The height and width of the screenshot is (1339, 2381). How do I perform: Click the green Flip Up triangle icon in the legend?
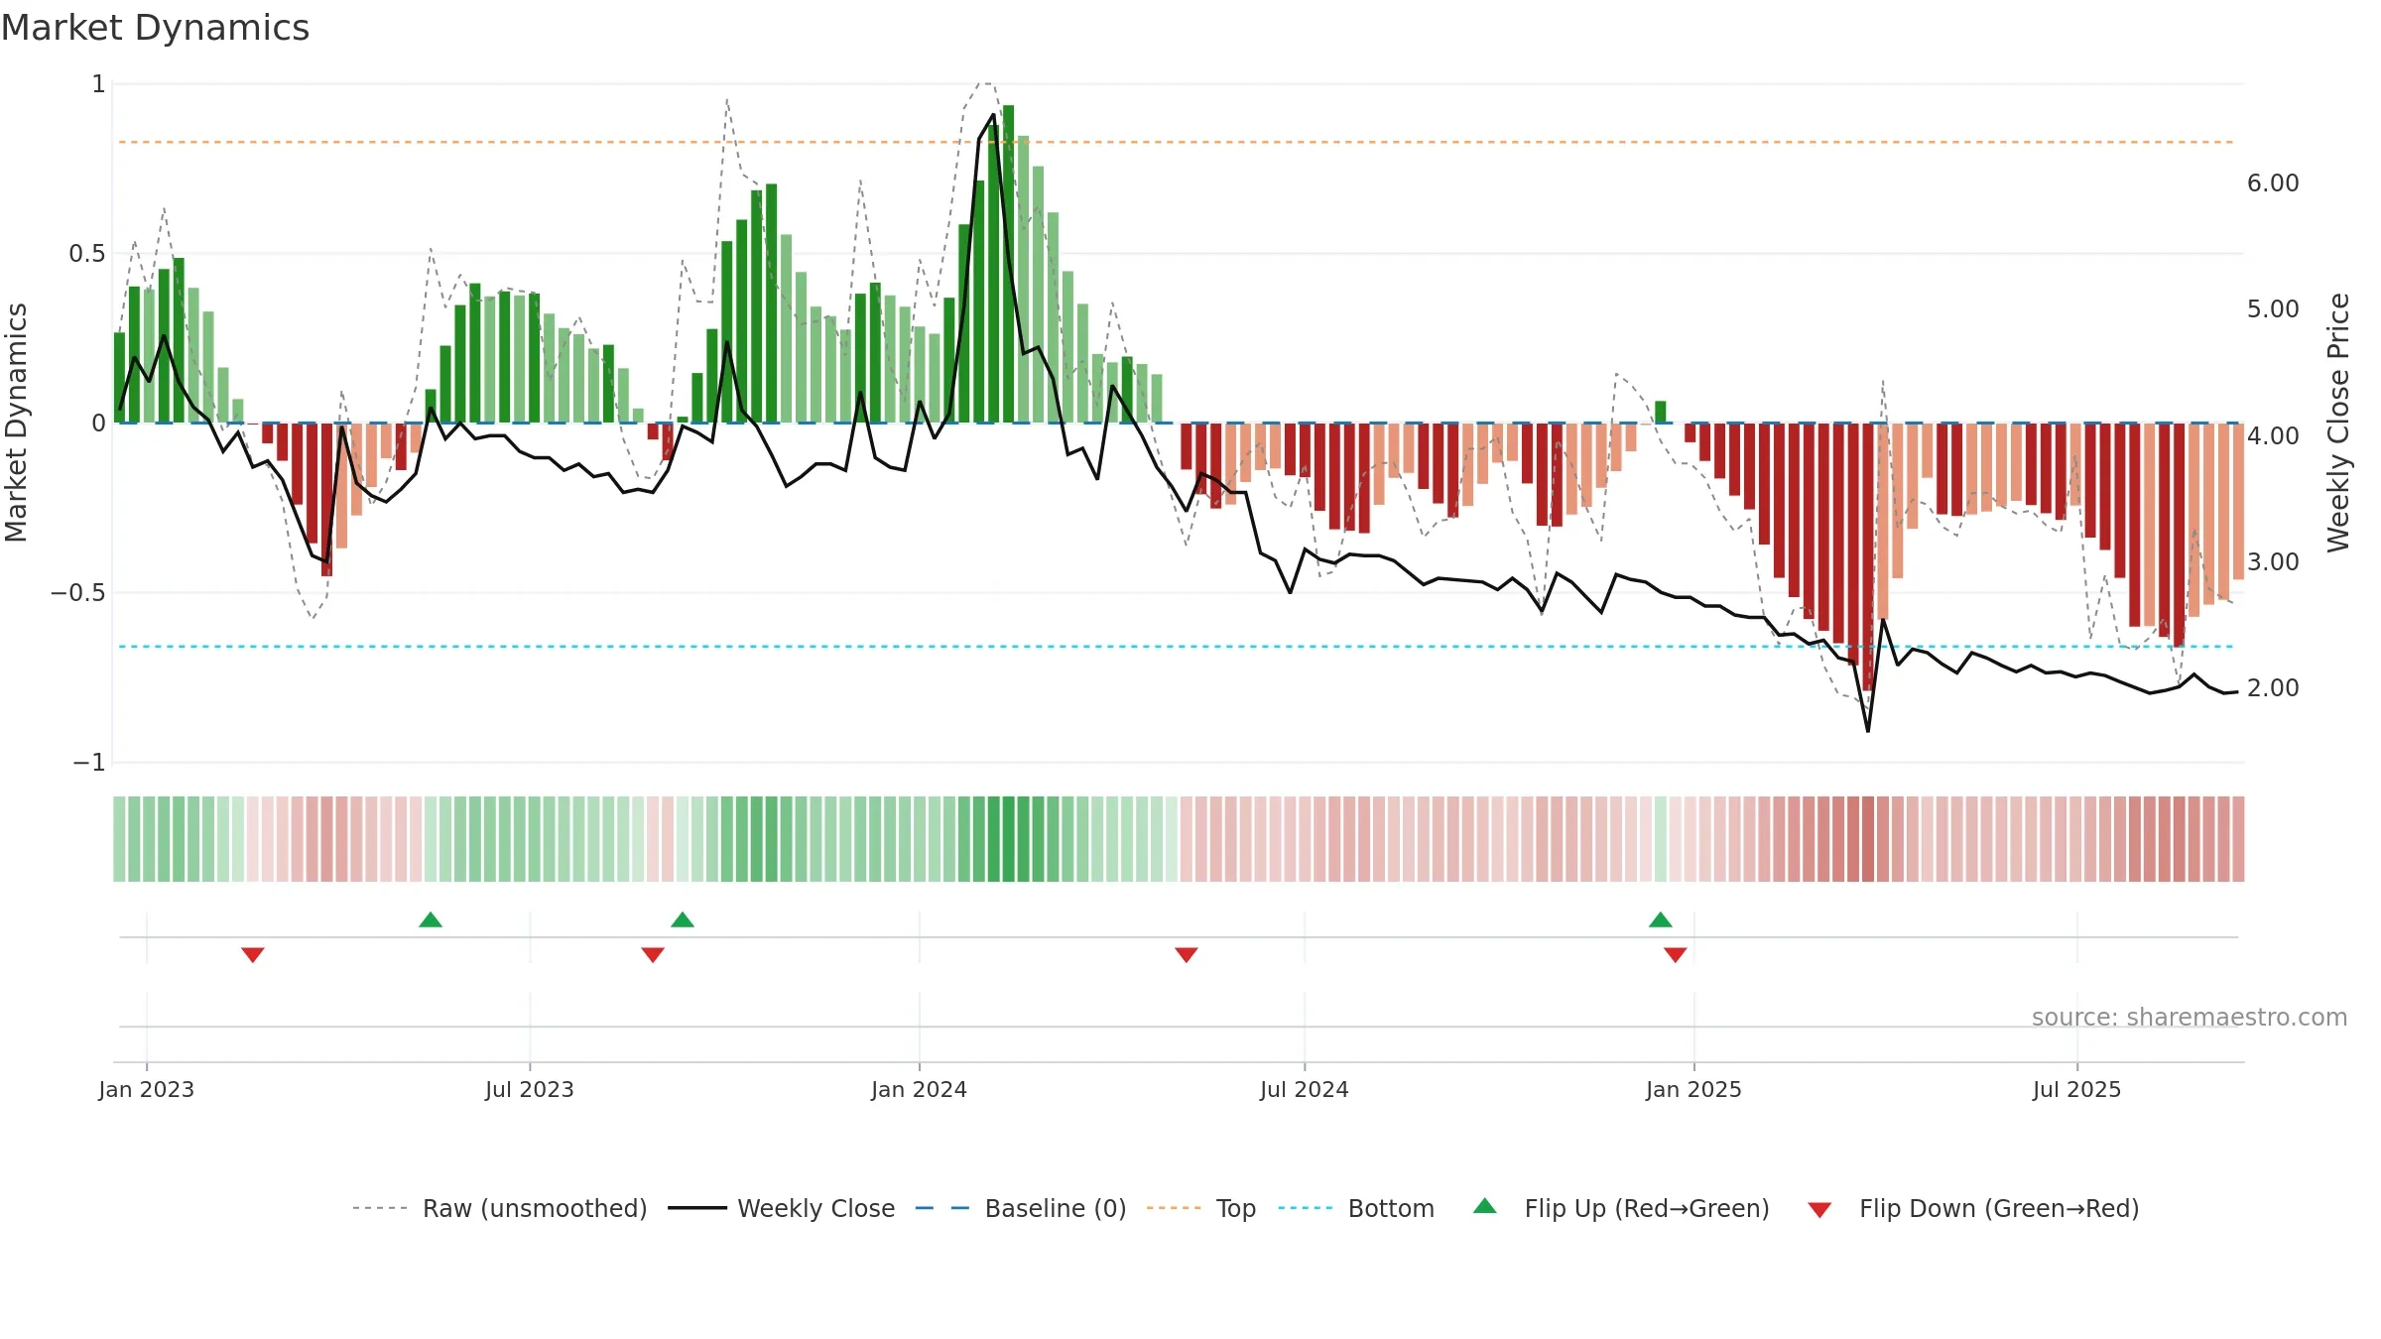coord(1485,1206)
